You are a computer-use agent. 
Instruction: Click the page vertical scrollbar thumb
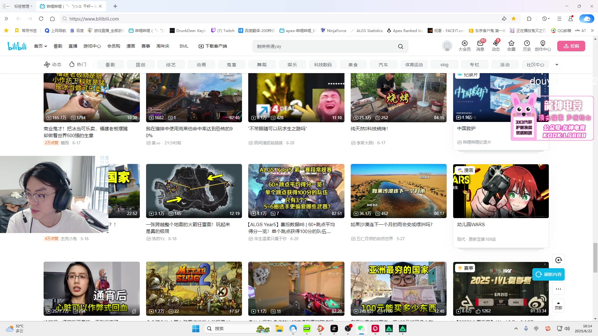[596, 258]
